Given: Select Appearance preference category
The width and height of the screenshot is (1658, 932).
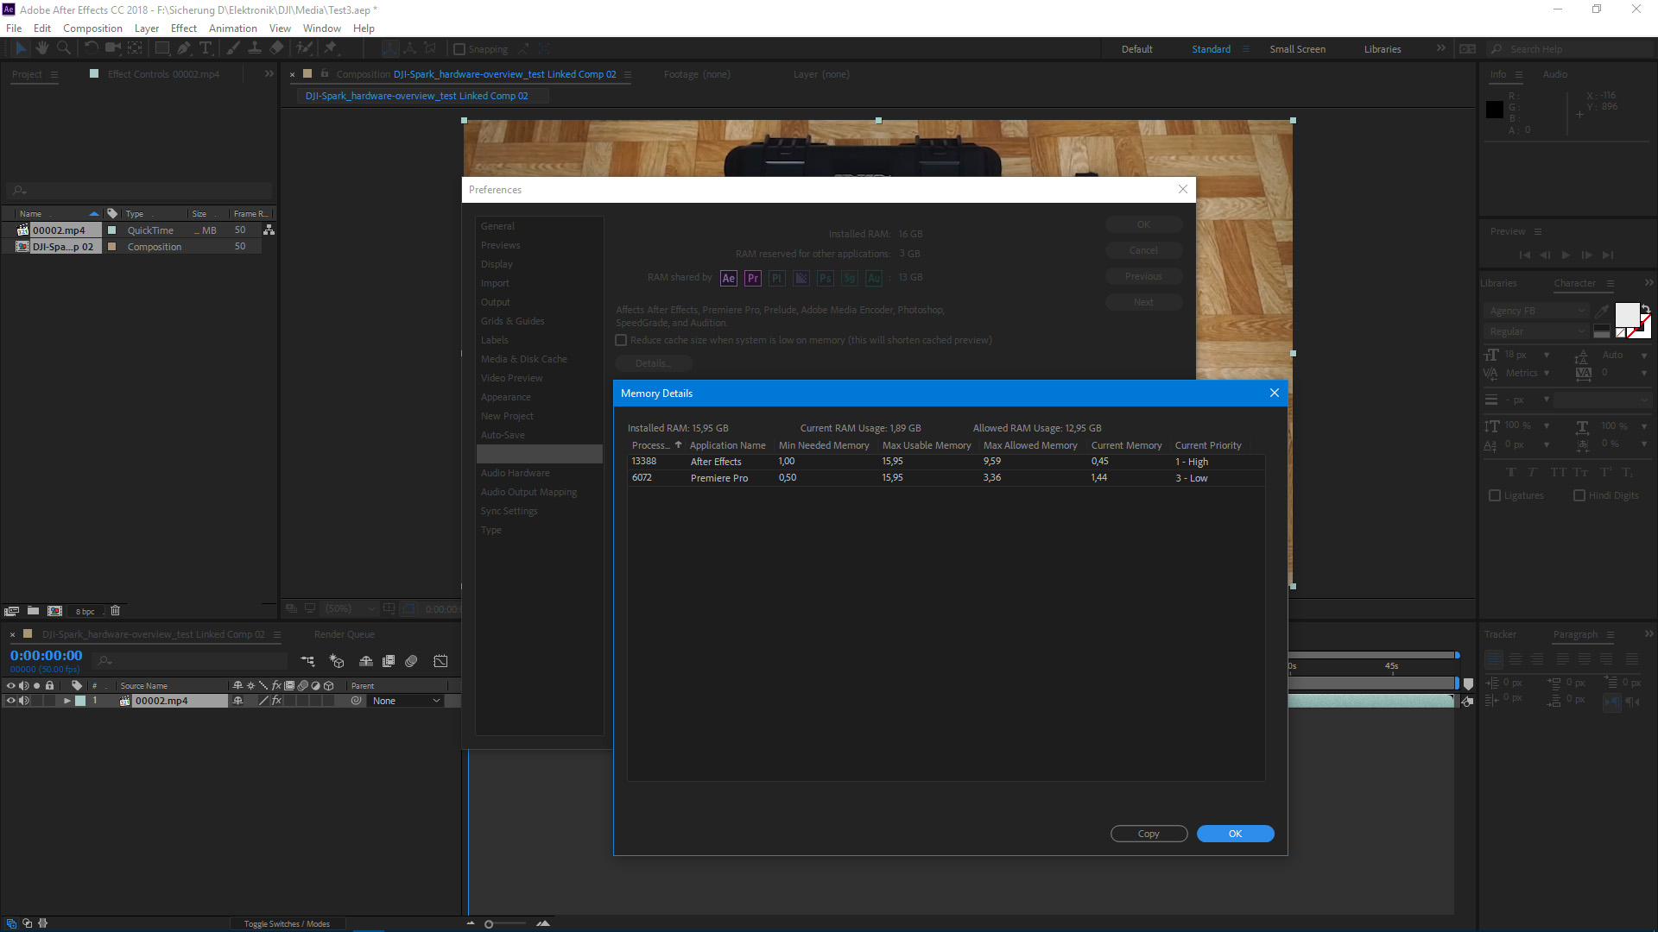Looking at the screenshot, I should (505, 396).
